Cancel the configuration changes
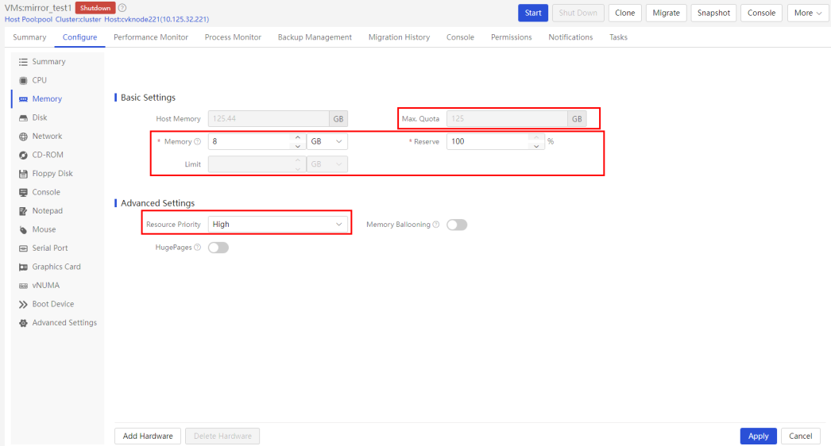The image size is (831, 446). (800, 436)
